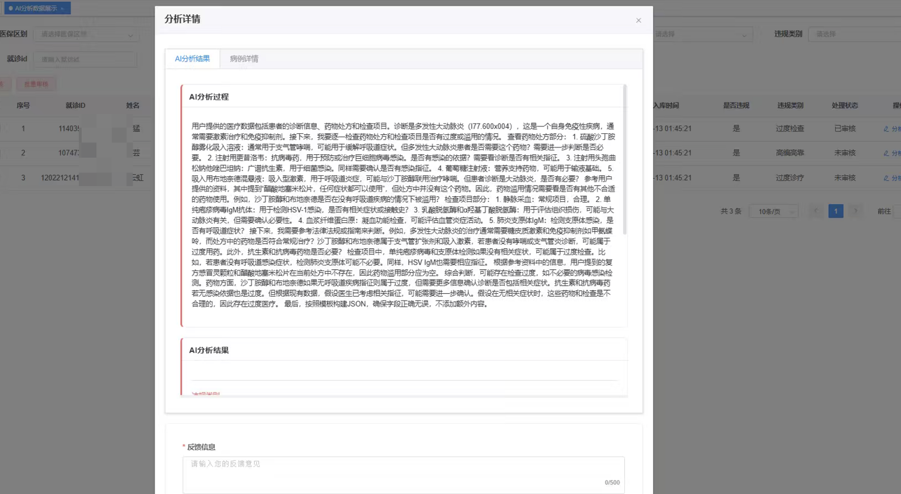
Task: Click the 过度诊疗 cell
Action: pyautogui.click(x=790, y=178)
